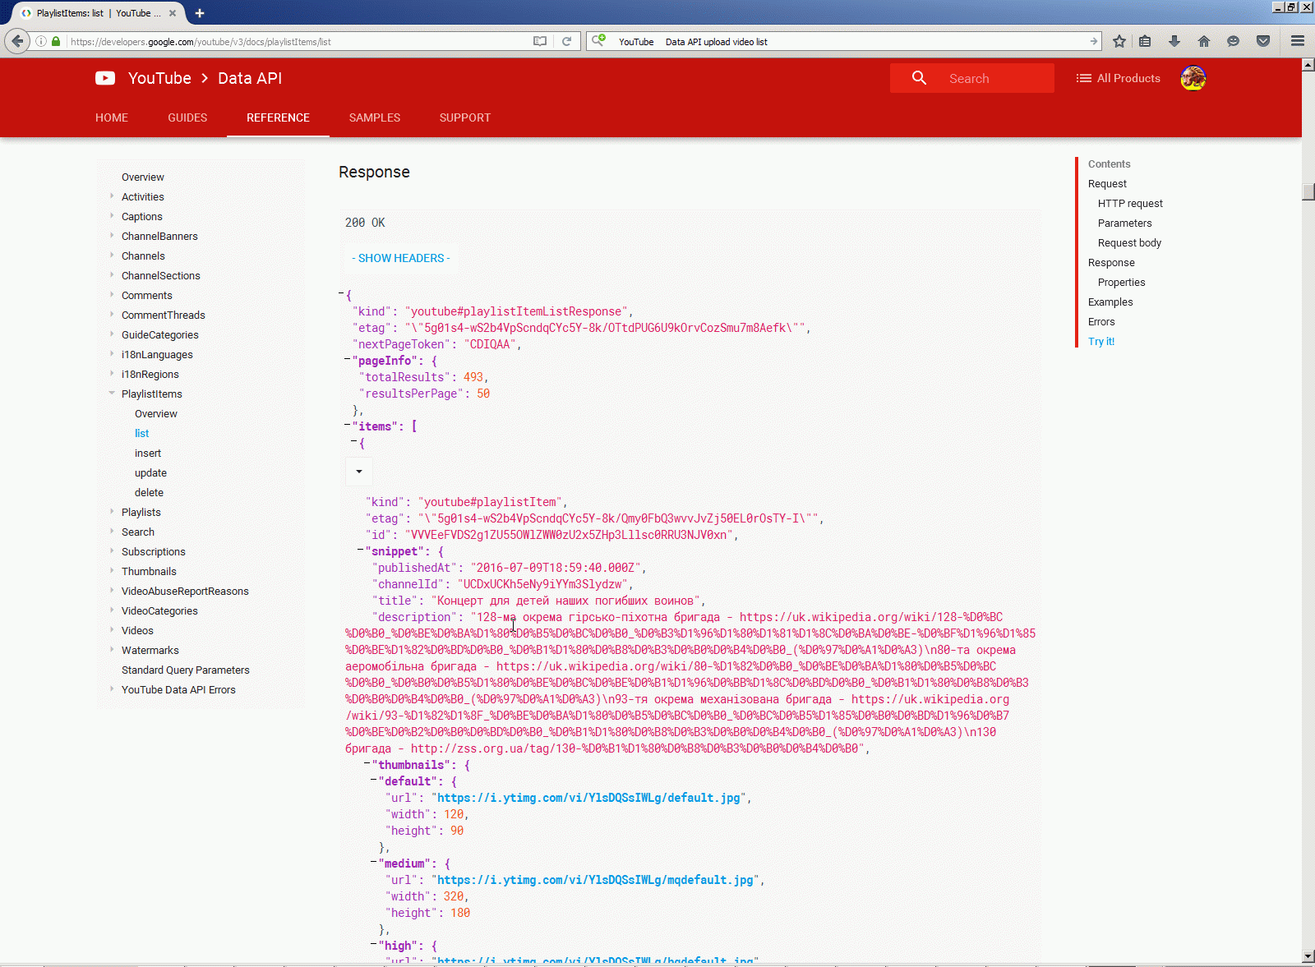The height and width of the screenshot is (967, 1315).
Task: Go to browser home page icon
Action: pyautogui.click(x=1204, y=41)
